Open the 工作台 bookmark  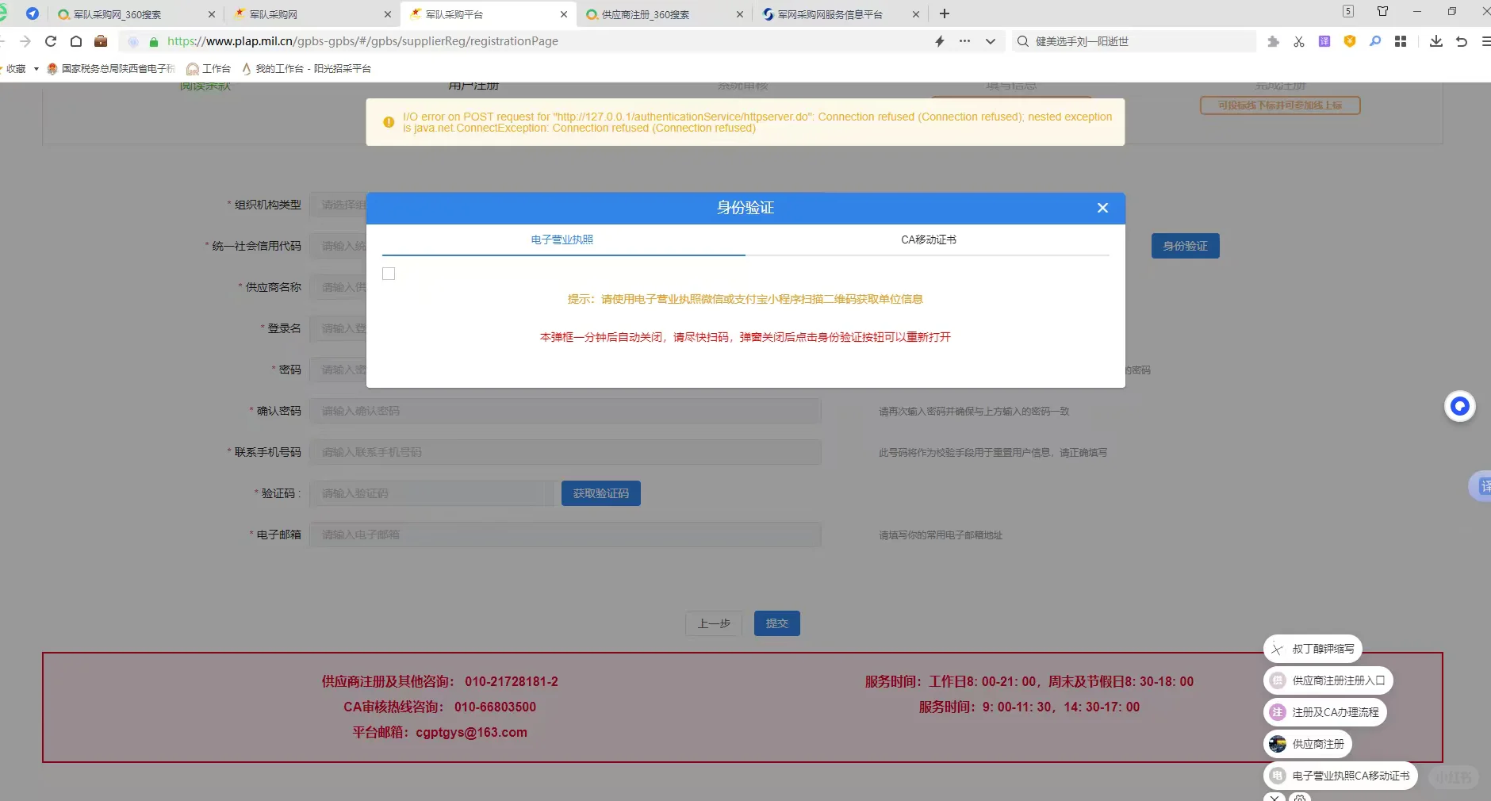[209, 69]
